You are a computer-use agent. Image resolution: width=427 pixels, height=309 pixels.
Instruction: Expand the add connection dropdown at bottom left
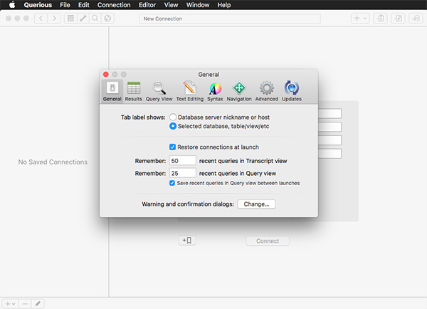click(x=11, y=303)
